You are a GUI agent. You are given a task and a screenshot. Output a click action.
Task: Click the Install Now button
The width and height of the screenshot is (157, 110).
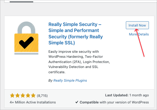click(x=137, y=25)
